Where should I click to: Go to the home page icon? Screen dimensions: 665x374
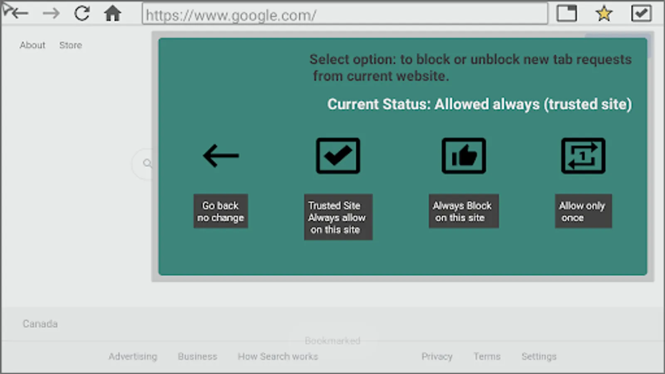pyautogui.click(x=113, y=13)
